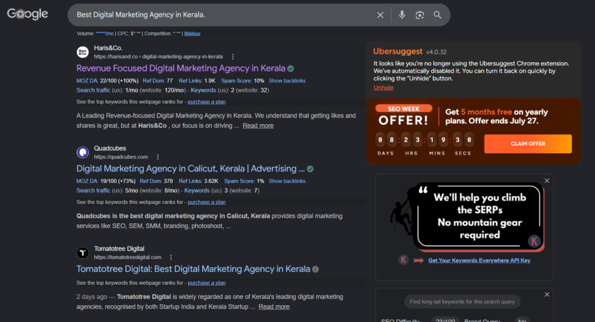Click Read more in Tomatotree snippet
The height and width of the screenshot is (322, 595).
(274, 307)
